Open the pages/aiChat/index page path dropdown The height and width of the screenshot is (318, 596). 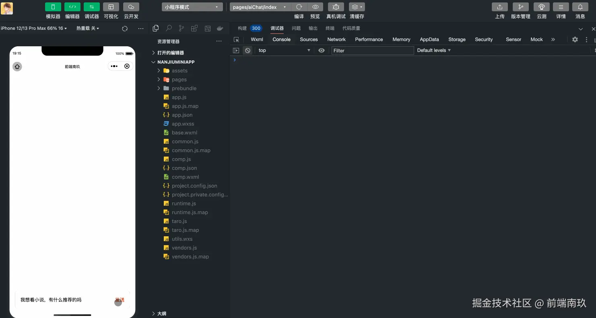point(260,7)
